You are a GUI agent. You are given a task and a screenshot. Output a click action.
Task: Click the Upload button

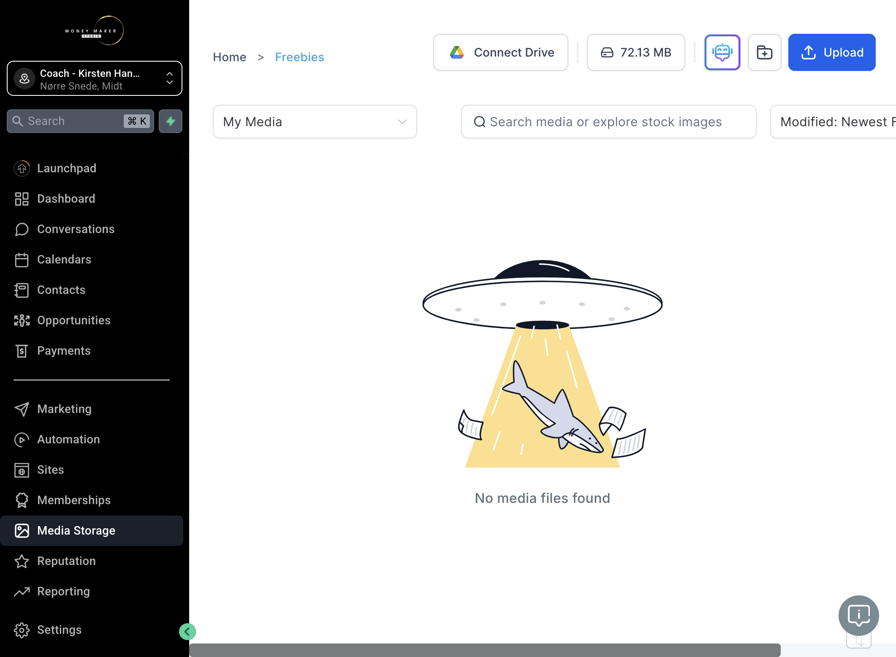(832, 52)
